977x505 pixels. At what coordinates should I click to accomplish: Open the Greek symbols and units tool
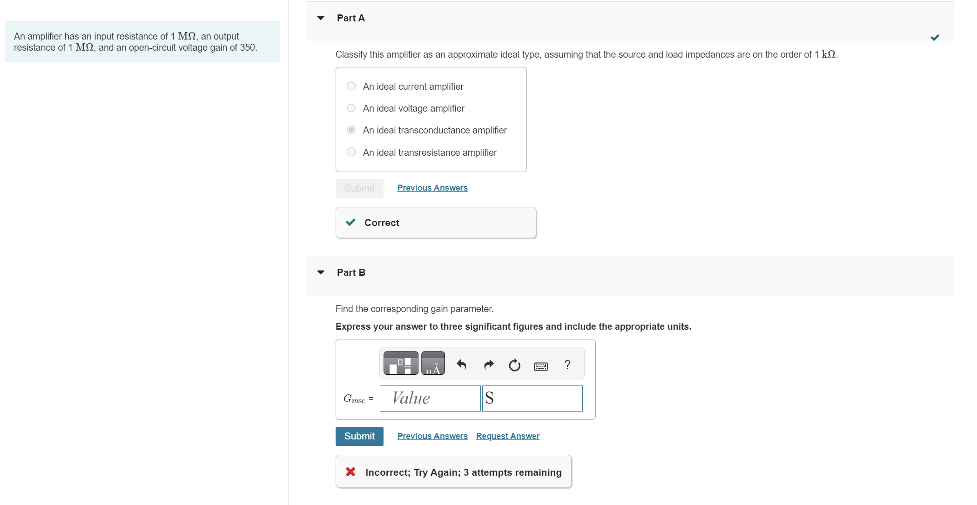pyautogui.click(x=433, y=364)
